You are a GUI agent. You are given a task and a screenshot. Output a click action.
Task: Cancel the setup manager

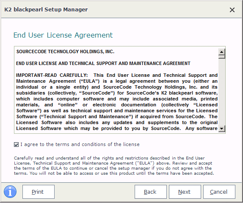[x=219, y=192]
